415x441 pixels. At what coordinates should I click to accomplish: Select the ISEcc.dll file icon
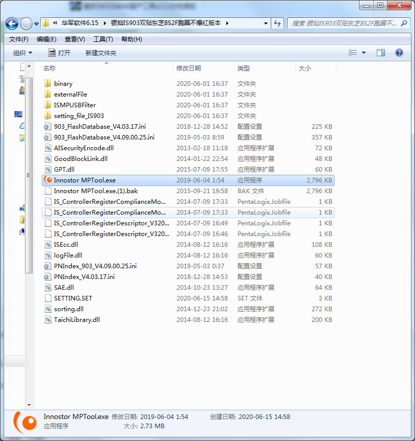point(48,244)
